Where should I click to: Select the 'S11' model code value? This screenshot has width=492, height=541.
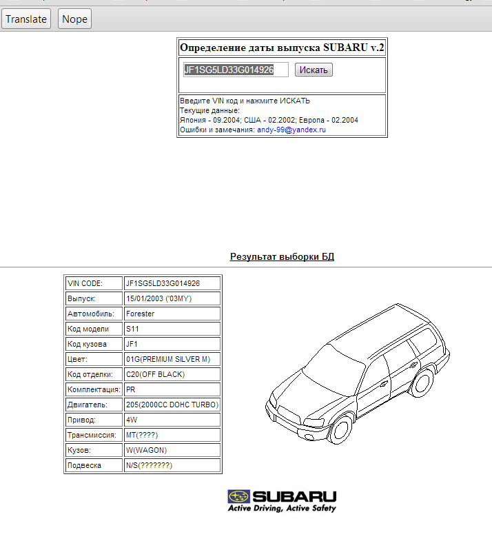[x=172, y=329]
